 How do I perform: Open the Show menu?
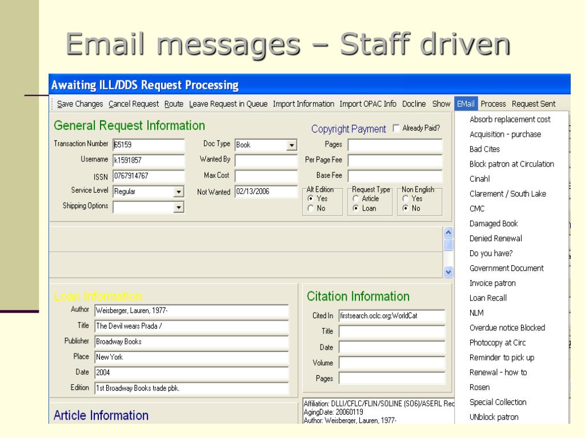pos(441,104)
